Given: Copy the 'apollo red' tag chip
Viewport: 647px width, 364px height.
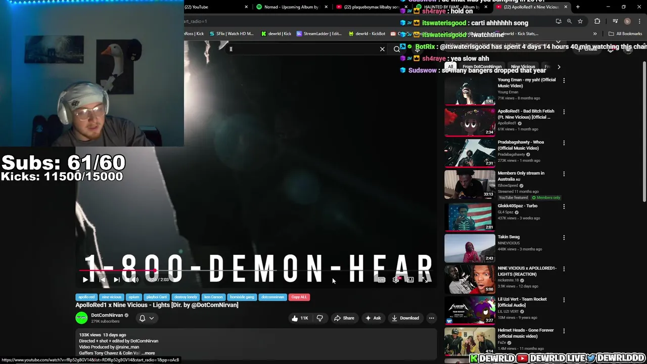Looking at the screenshot, I should (x=86, y=297).
